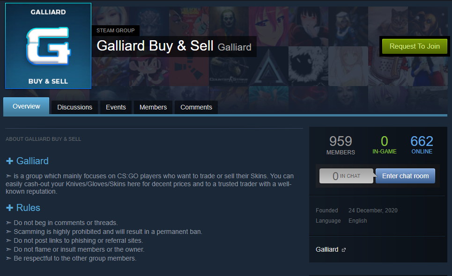Screen dimensions: 452x276
Task: Switch to the Discussions tab
Action: 74,107
